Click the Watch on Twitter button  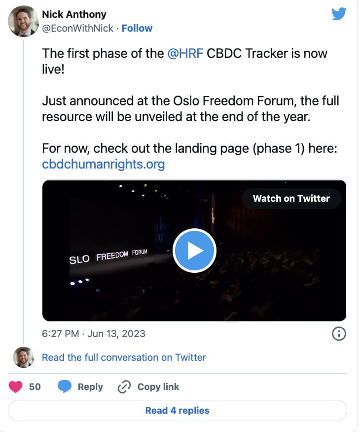[x=291, y=198]
